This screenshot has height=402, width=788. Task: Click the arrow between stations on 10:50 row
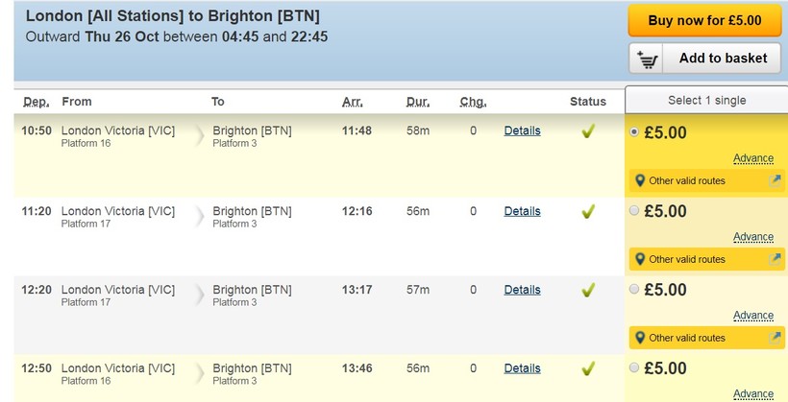pos(200,136)
